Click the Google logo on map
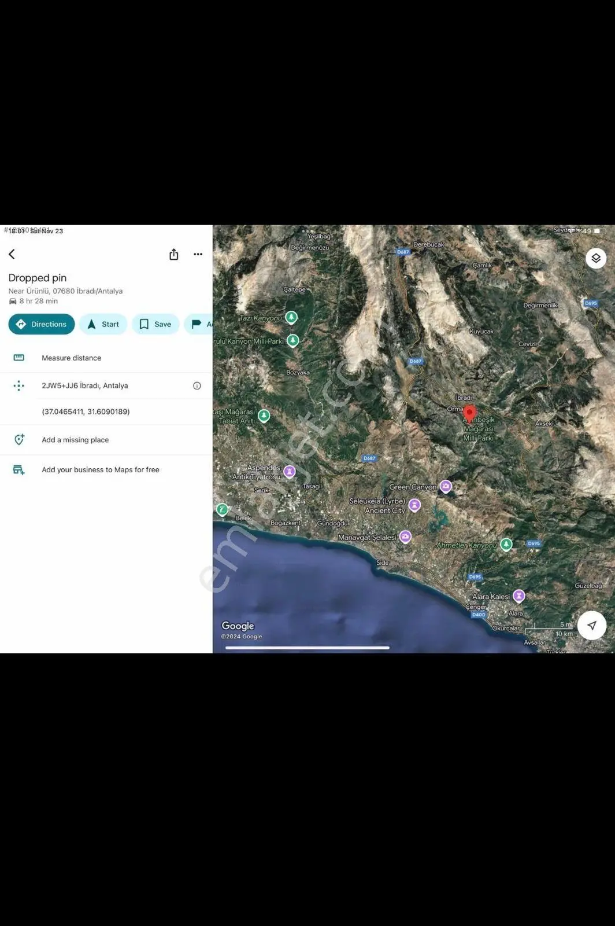The height and width of the screenshot is (926, 615). tap(238, 626)
